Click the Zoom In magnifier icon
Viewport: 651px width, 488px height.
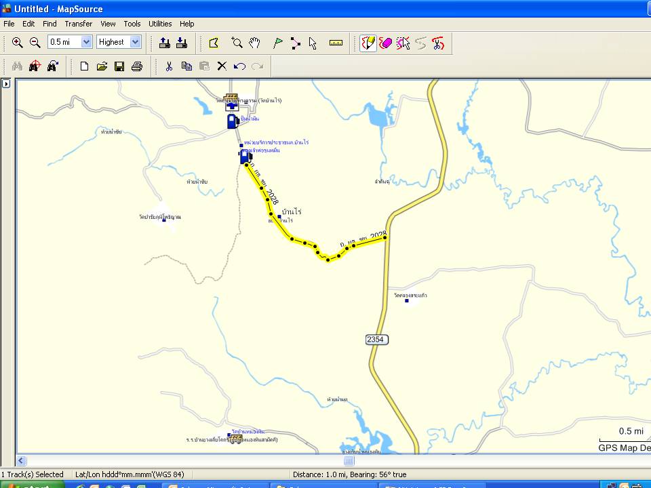18,43
